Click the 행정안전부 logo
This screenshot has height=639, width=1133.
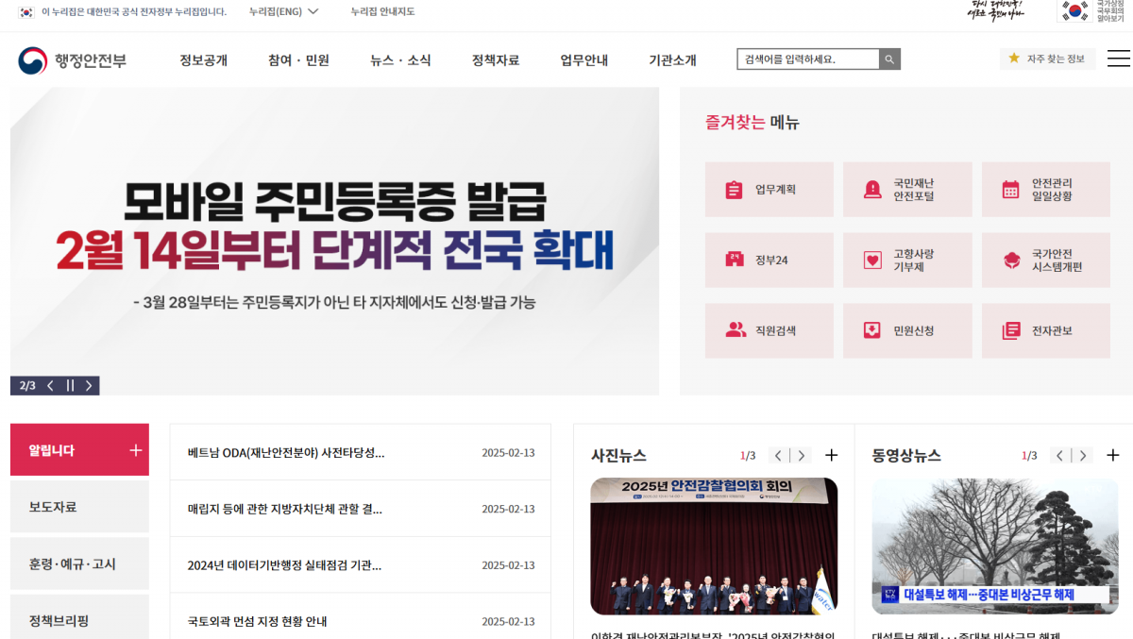[72, 60]
